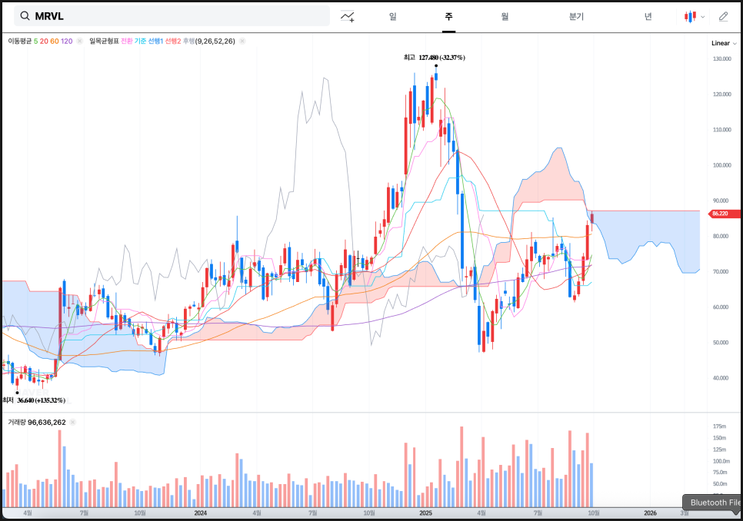Open the 분기 quarterly chart tab

point(576,16)
